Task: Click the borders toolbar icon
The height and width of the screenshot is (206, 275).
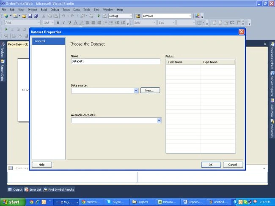Action: (x=199, y=22)
